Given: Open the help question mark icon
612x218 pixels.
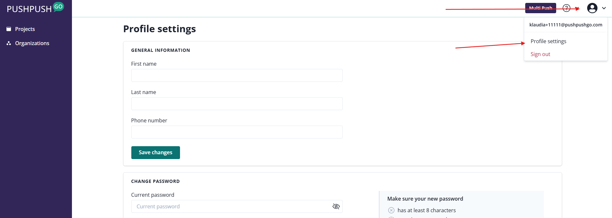Looking at the screenshot, I should coord(567,8).
